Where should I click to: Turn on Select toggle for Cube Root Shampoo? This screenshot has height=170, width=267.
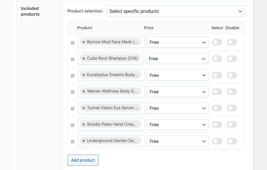point(217,58)
